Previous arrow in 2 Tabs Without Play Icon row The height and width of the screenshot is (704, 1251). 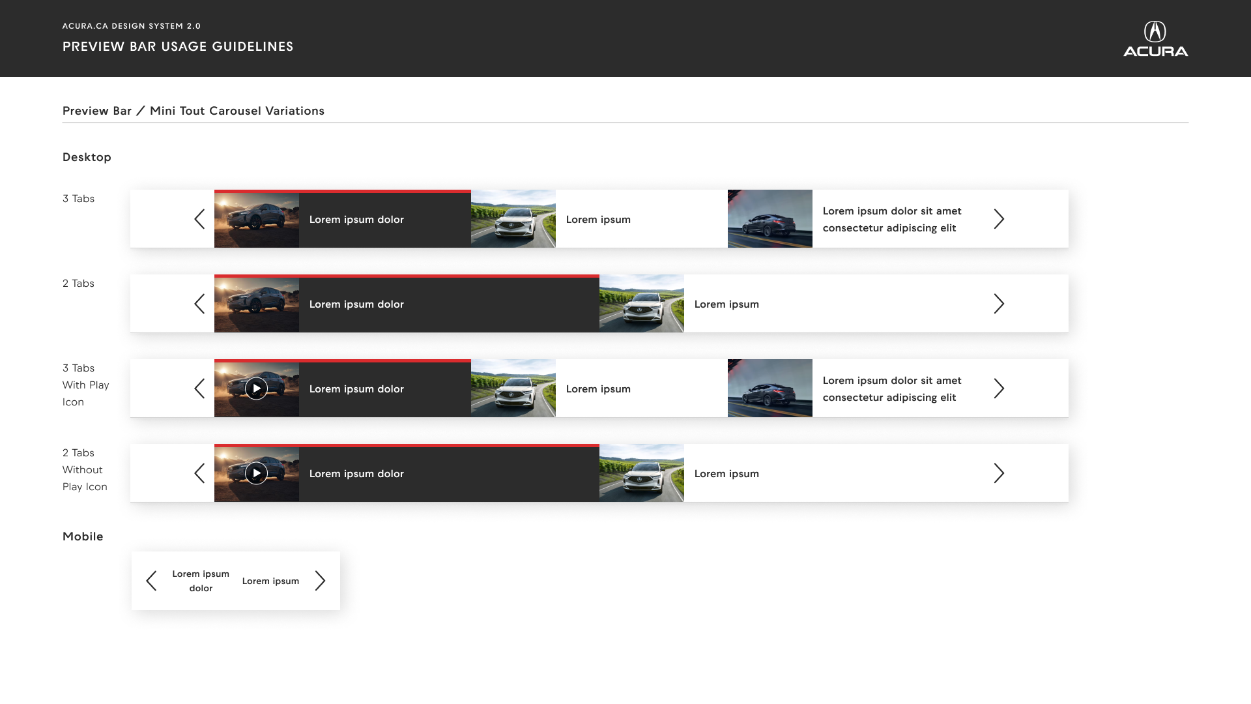pyautogui.click(x=199, y=473)
